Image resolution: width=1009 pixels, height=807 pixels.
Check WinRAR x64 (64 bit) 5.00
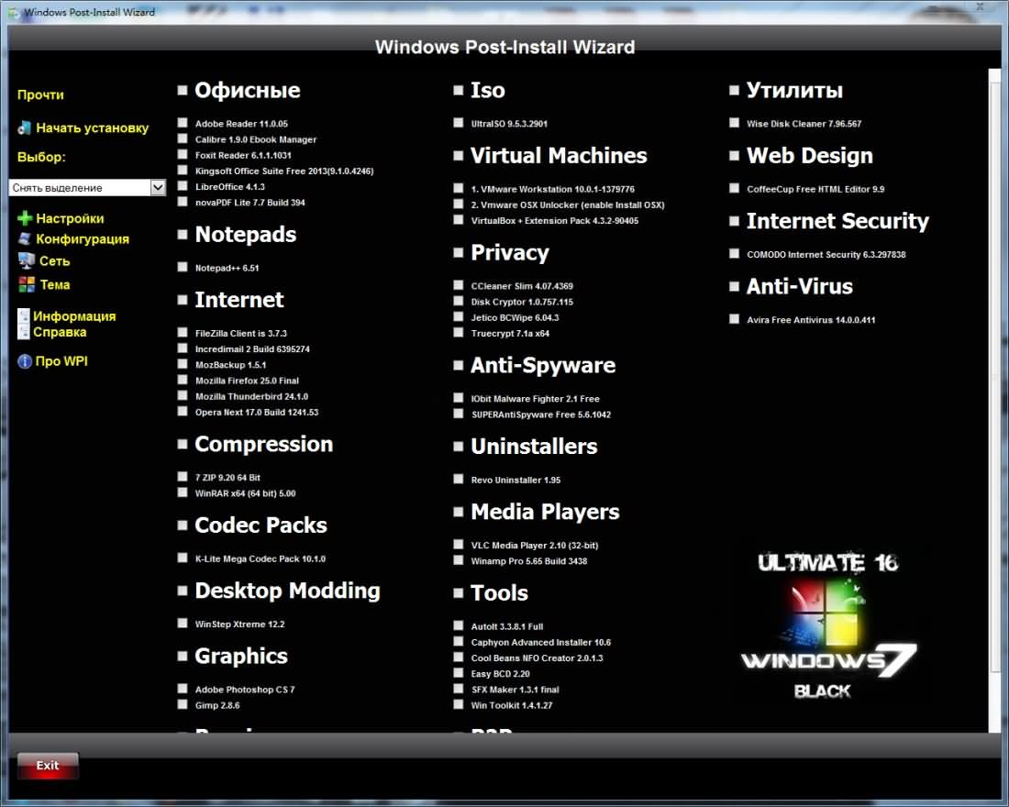coord(183,493)
